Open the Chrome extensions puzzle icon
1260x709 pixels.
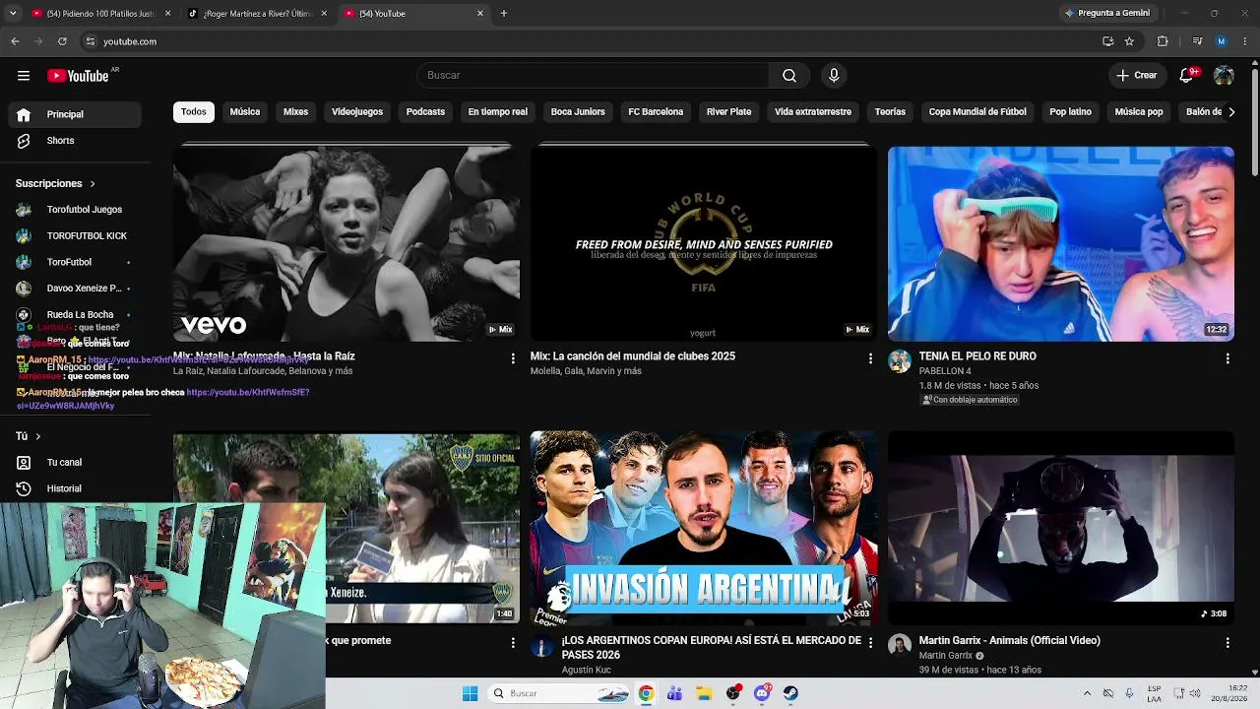(1163, 41)
